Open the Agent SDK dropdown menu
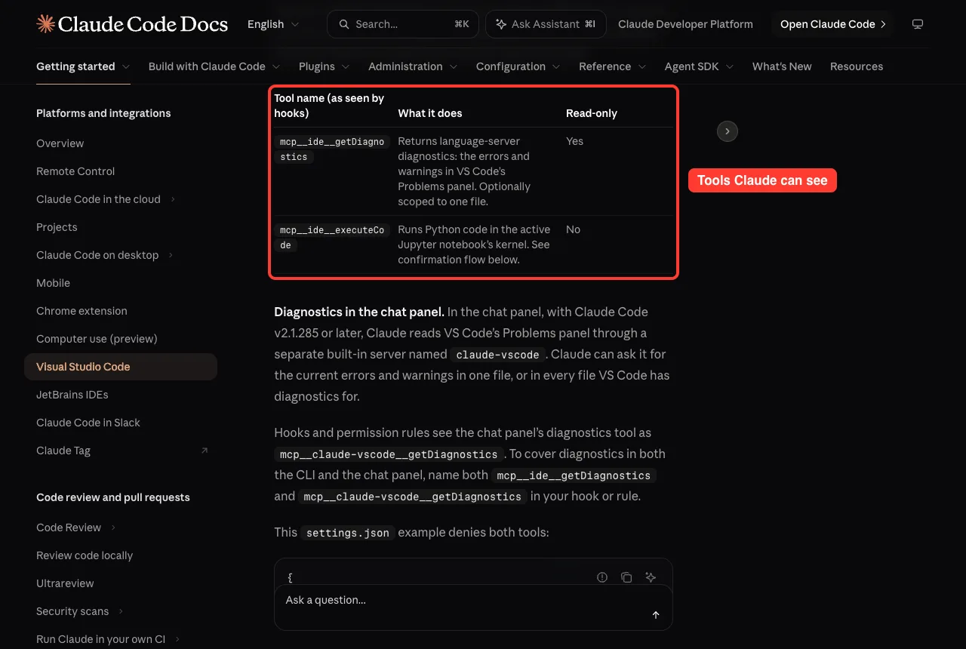The image size is (966, 649). point(700,66)
